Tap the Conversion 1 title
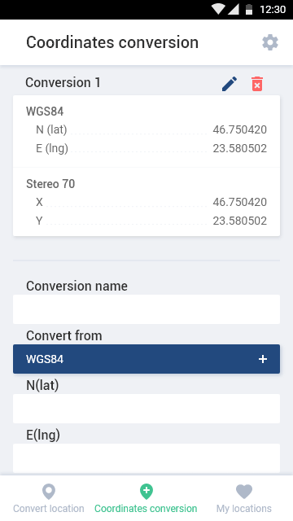Viewport: 293px width, 521px height. click(x=63, y=83)
